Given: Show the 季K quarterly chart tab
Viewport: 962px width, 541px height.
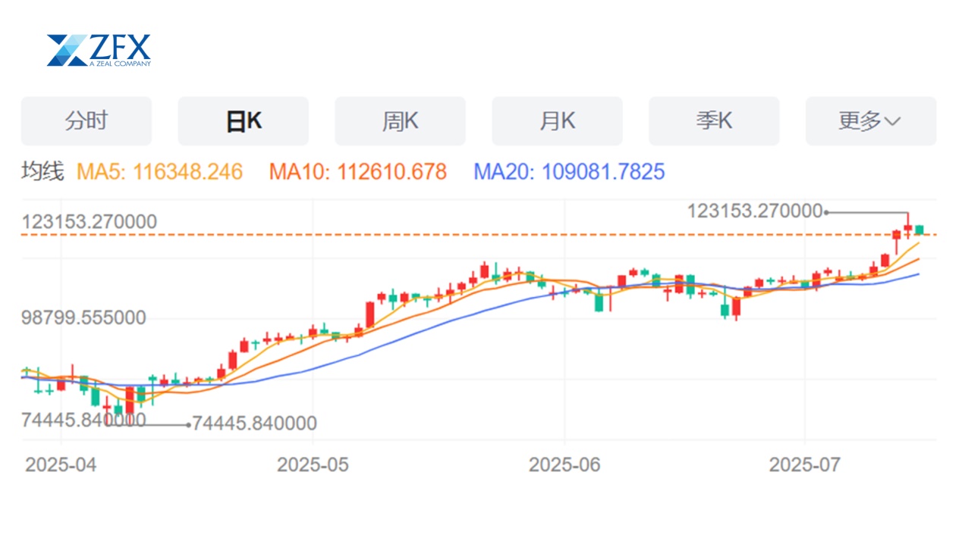Looking at the screenshot, I should [x=714, y=121].
